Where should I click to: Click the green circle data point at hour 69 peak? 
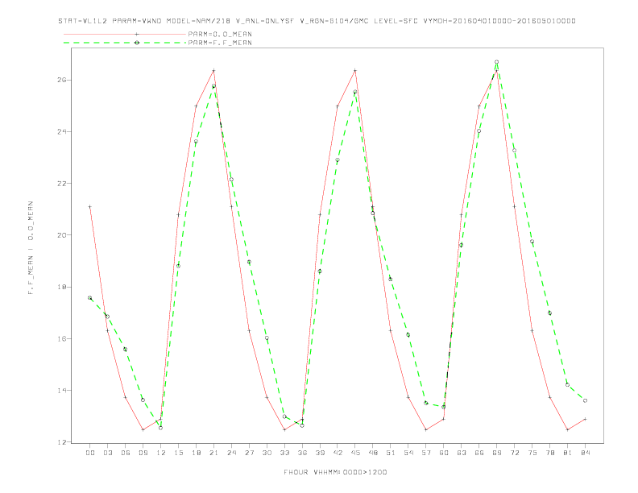(497, 62)
